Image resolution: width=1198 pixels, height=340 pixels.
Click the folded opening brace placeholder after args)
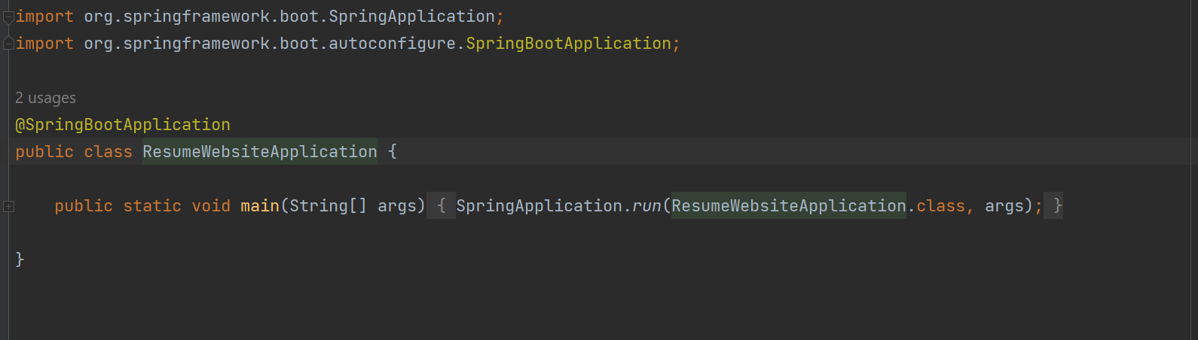[x=442, y=205]
